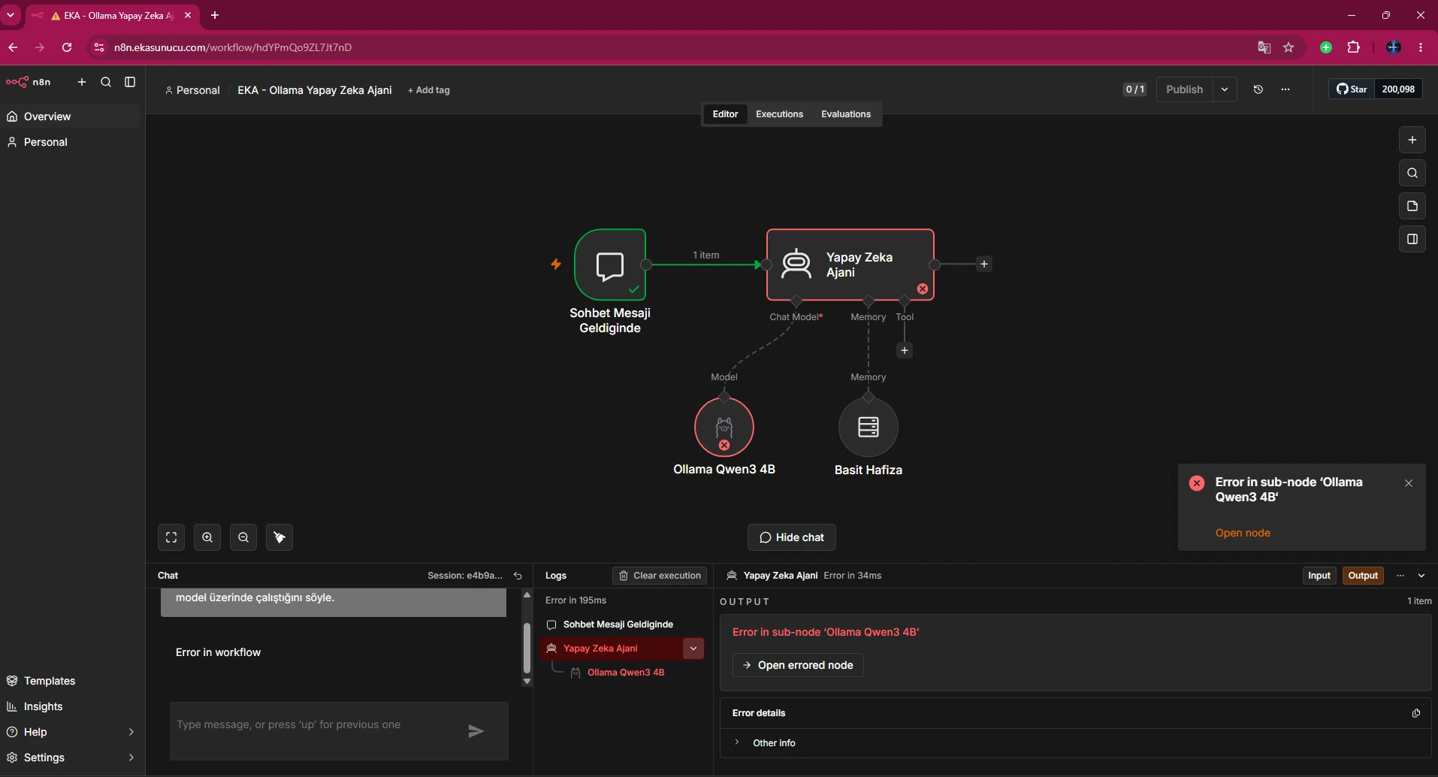Click the panel layout icon below sticky note

click(x=1412, y=239)
